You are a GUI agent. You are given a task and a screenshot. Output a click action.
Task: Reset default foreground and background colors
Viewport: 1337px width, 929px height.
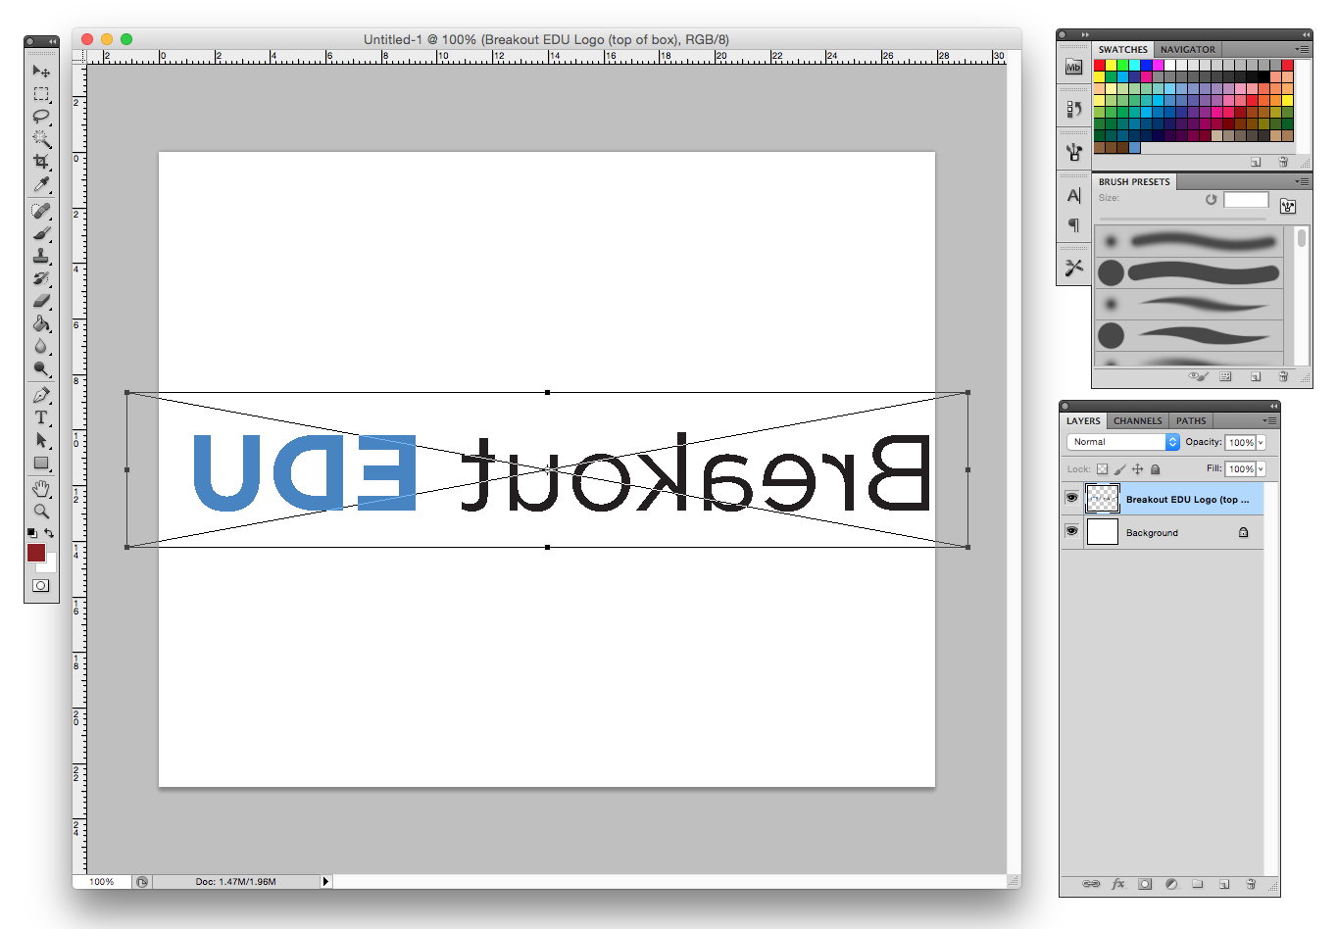(x=31, y=533)
